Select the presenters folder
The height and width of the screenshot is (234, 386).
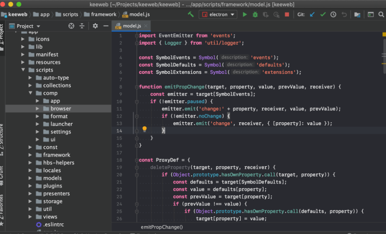[x=56, y=193]
